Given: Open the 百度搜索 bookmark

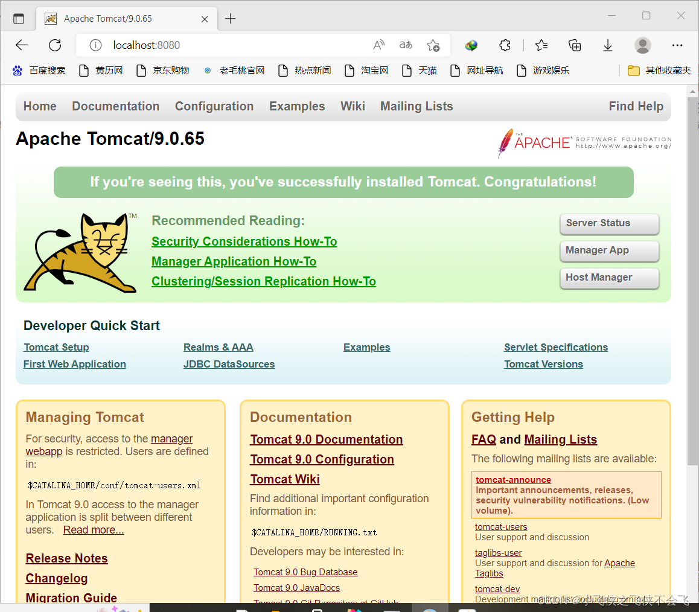Looking at the screenshot, I should [x=39, y=71].
